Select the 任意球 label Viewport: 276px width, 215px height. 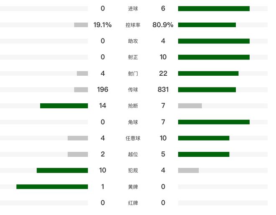pyautogui.click(x=133, y=138)
